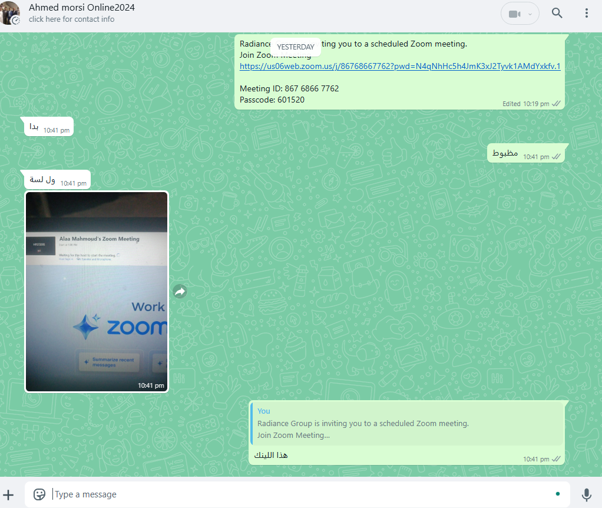Click the read ticks on the Zoom invite
Screen dimensions: 602x508
pos(556,104)
